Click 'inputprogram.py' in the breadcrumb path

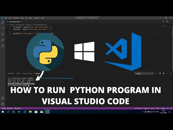pos(41,25)
